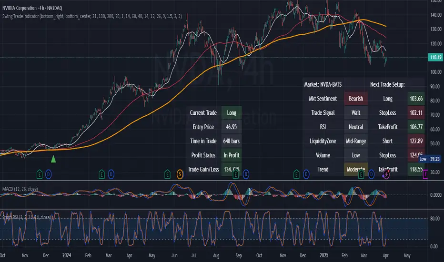This screenshot has height=262, width=444.
Task: Open the dividend marker in early March 2024
Action: tap(111, 174)
